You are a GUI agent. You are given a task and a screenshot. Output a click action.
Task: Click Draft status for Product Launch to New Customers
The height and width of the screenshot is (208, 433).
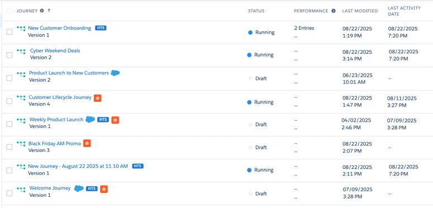(x=261, y=78)
